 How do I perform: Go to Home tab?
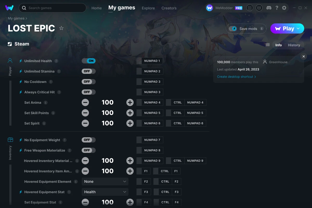[96, 8]
